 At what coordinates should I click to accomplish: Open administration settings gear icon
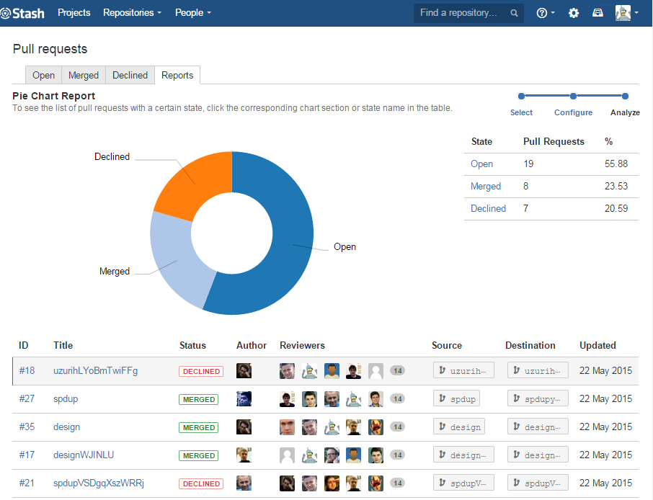point(574,13)
